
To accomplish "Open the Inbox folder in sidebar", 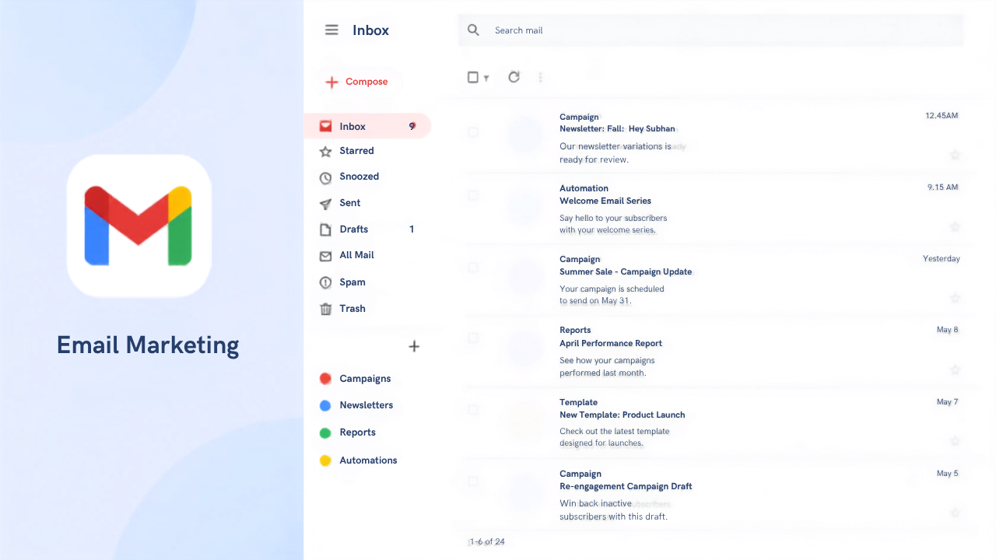I will pyautogui.click(x=366, y=126).
